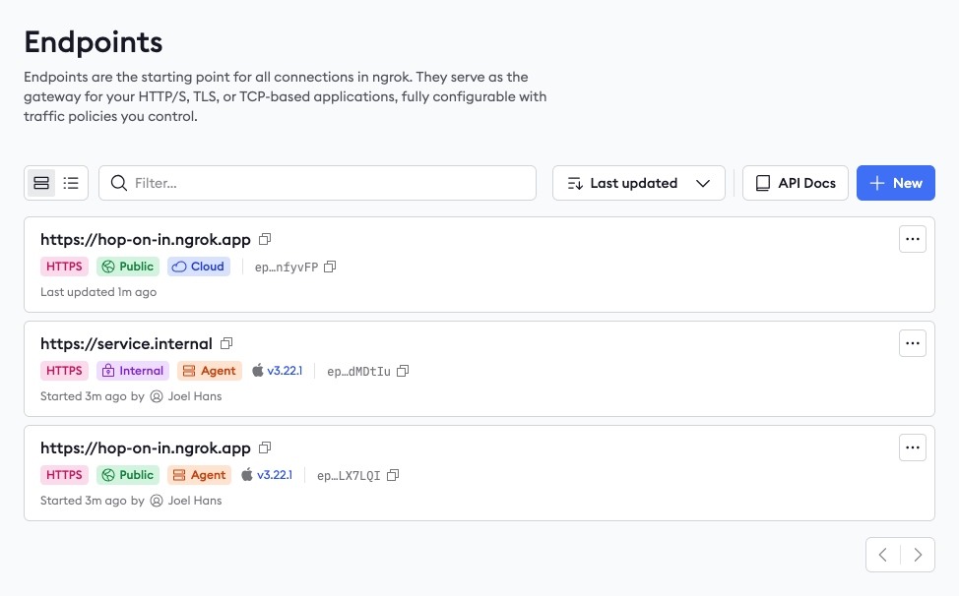
Task: Click the v3.22.1 version link for service.internal
Action: click(285, 371)
